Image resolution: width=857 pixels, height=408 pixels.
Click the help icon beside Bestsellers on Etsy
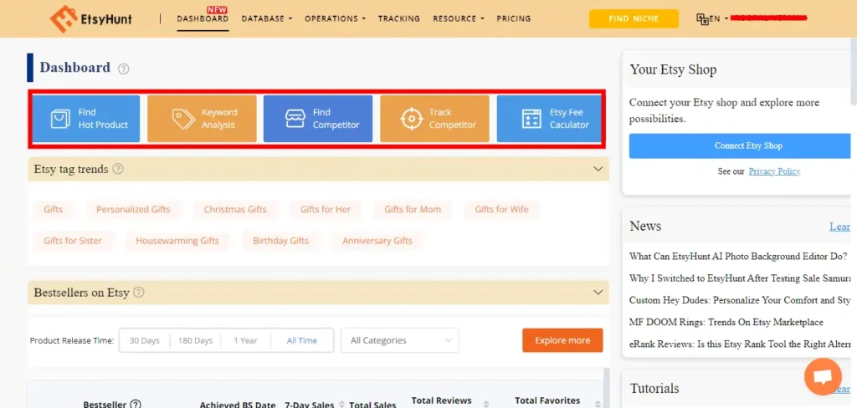pyautogui.click(x=139, y=293)
